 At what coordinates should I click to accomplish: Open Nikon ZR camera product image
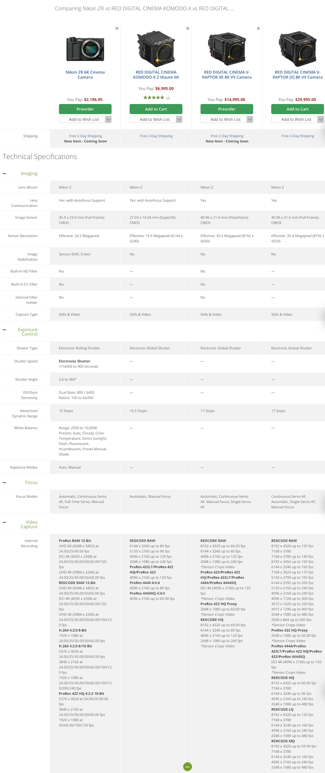coord(85,49)
